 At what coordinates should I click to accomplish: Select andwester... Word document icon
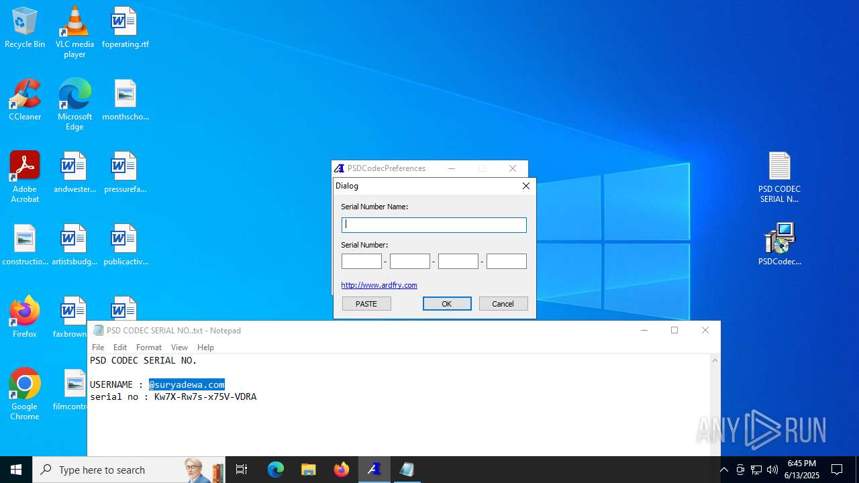[74, 173]
